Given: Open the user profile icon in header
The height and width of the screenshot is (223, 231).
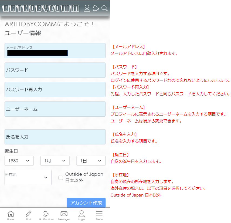Looking at the screenshot, I should [87, 8].
